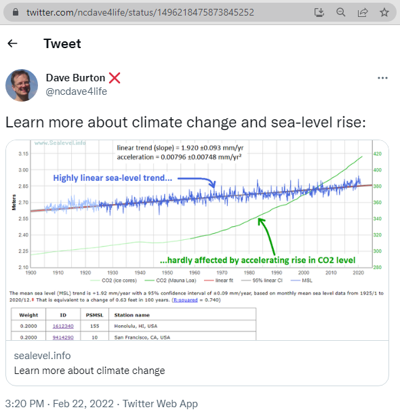The height and width of the screenshot is (414, 400).
Task: Open station ID 1612340 link
Action: 63,326
